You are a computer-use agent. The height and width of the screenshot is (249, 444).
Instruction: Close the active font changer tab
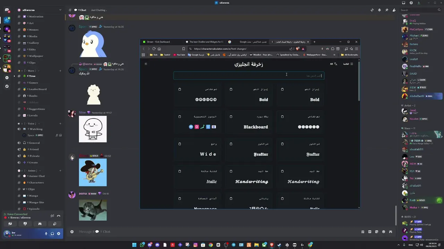308,42
